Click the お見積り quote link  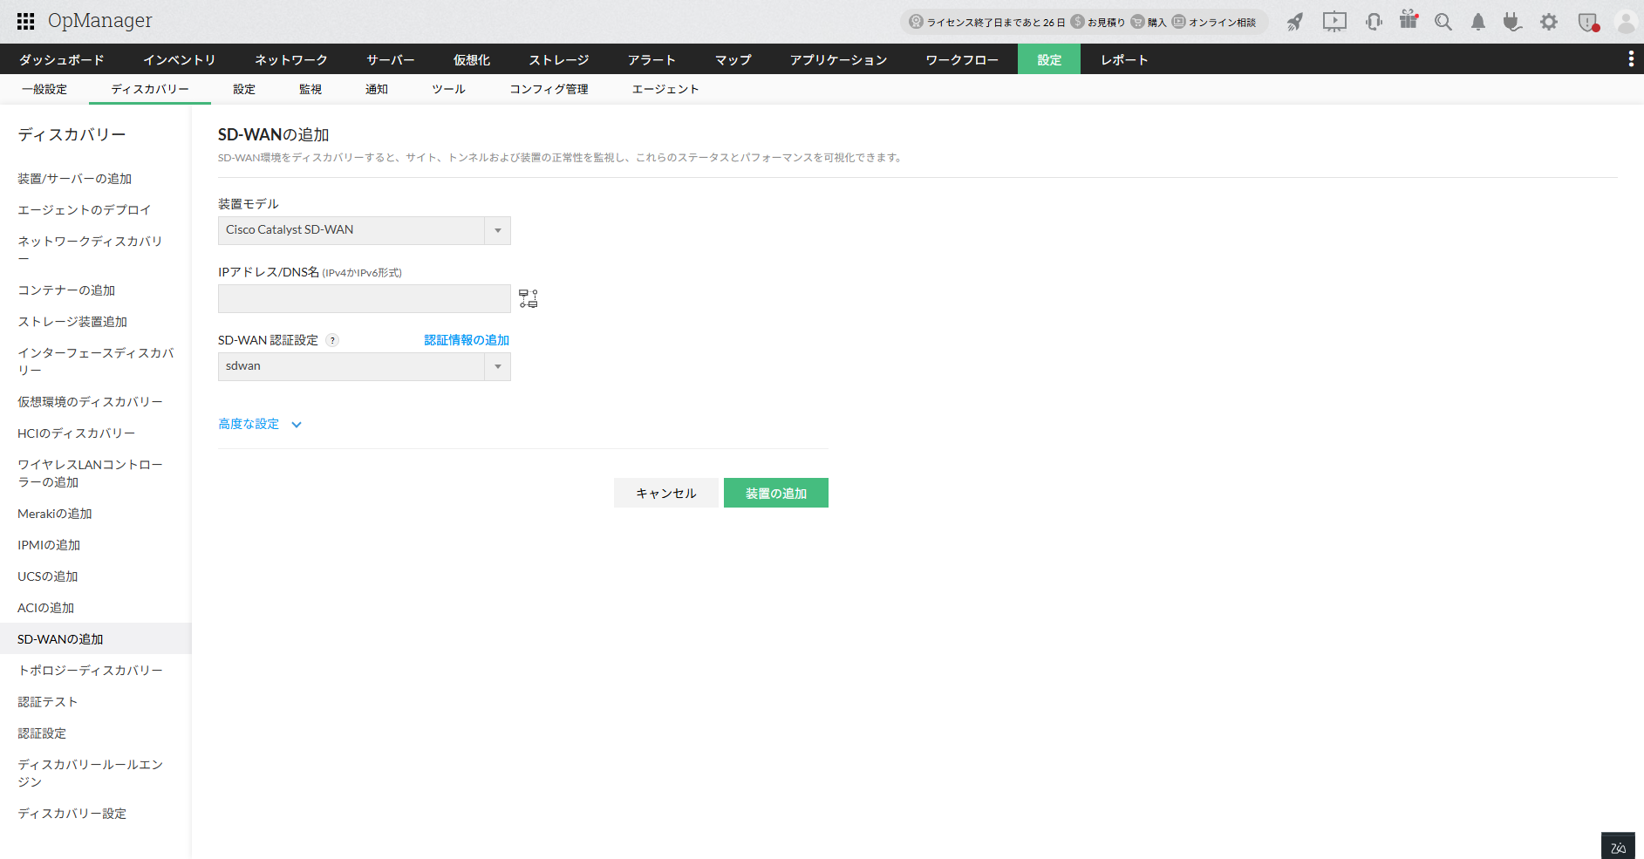coord(1097,22)
